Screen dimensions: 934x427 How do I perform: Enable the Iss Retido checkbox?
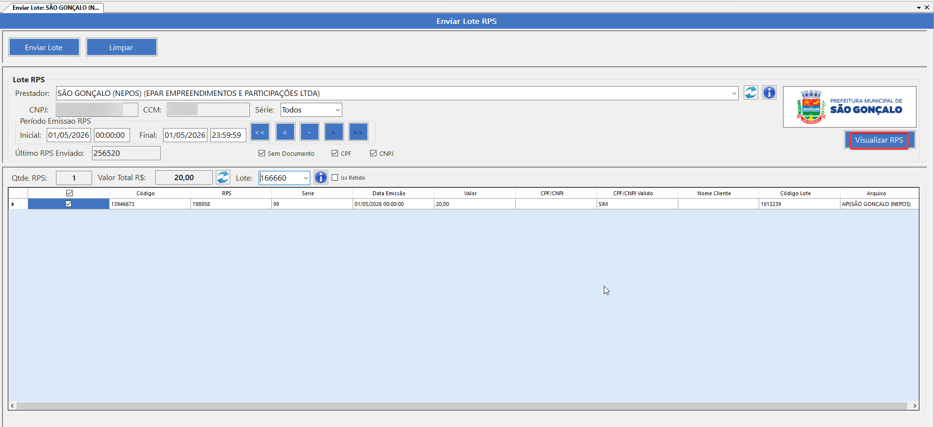pyautogui.click(x=335, y=178)
